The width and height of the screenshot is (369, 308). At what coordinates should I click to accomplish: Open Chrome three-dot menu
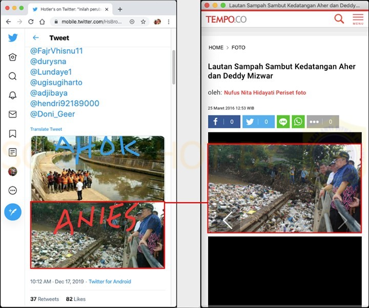tap(169, 22)
